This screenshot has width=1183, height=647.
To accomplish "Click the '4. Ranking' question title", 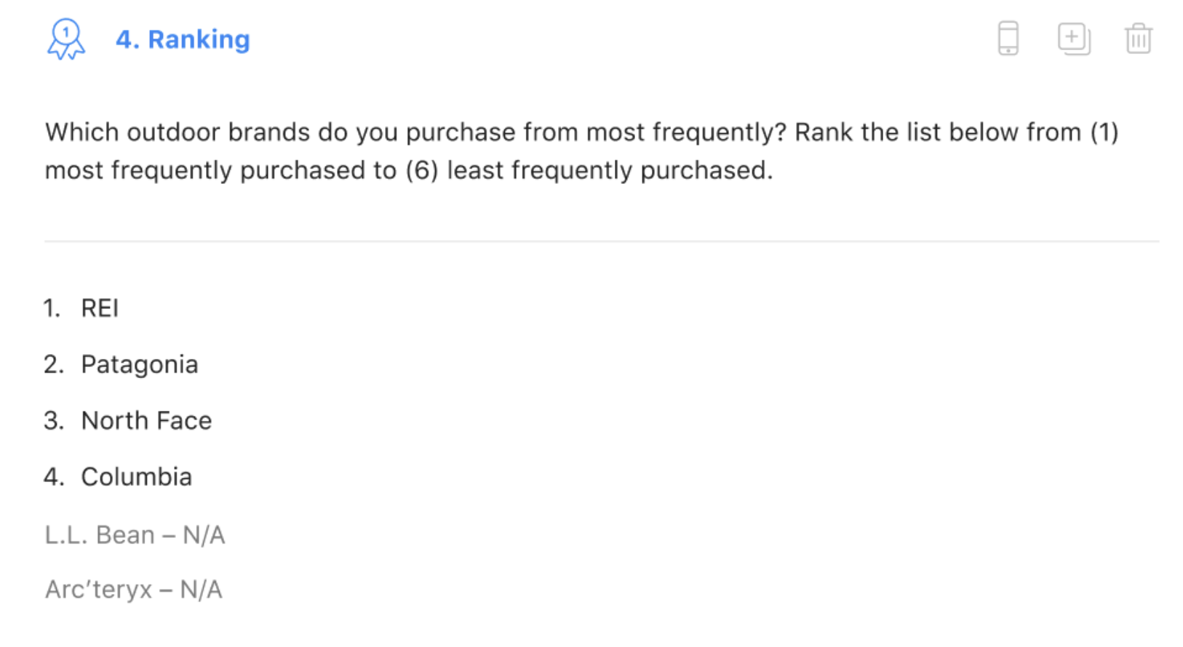I will click(183, 39).
